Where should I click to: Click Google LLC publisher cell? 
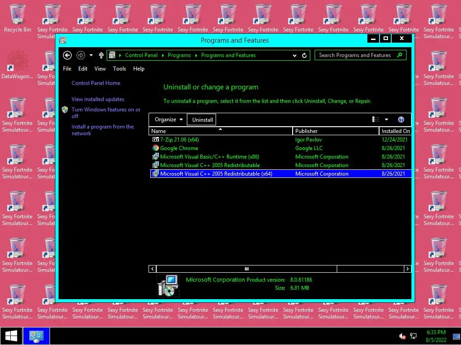click(x=309, y=148)
